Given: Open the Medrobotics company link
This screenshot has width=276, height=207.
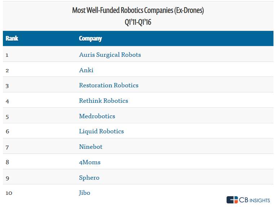Looking at the screenshot, I should tap(97, 116).
